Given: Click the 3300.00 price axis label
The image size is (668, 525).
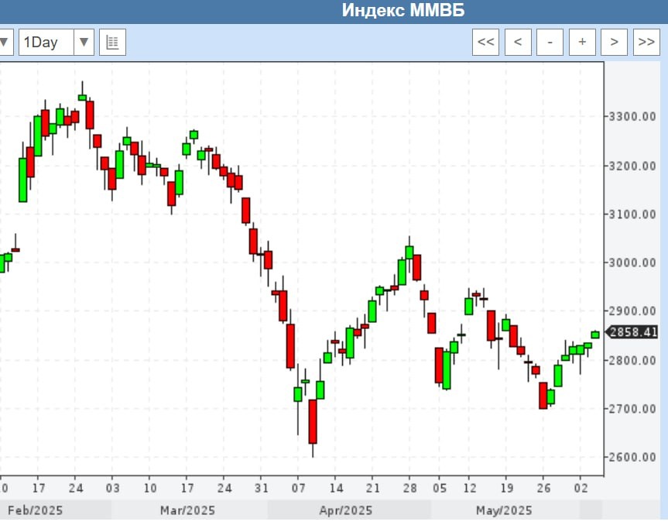Looking at the screenshot, I should pyautogui.click(x=632, y=116).
